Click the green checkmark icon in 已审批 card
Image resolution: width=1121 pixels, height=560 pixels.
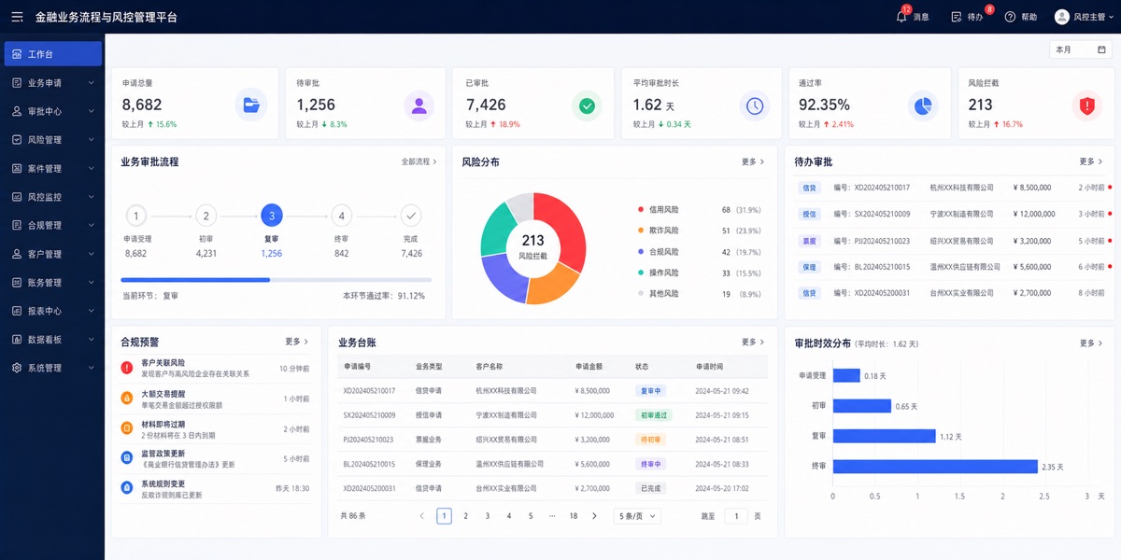tap(587, 105)
